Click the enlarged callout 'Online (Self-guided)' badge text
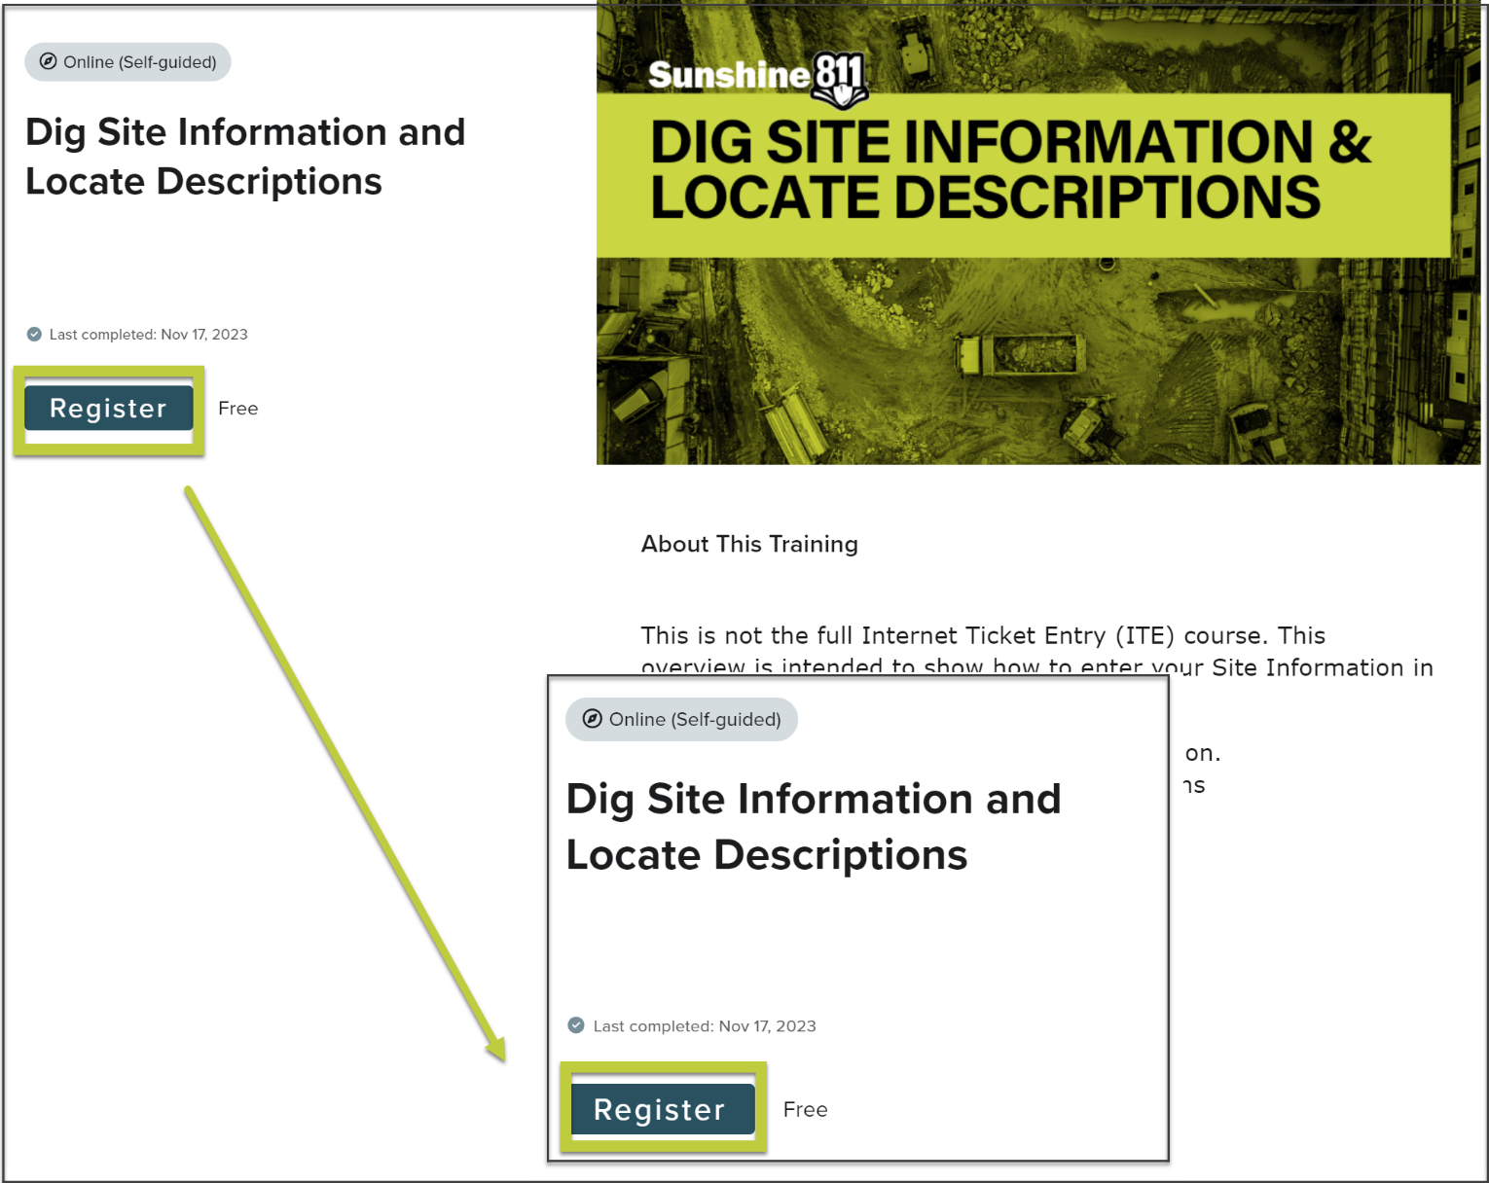1489x1183 pixels. tap(695, 720)
